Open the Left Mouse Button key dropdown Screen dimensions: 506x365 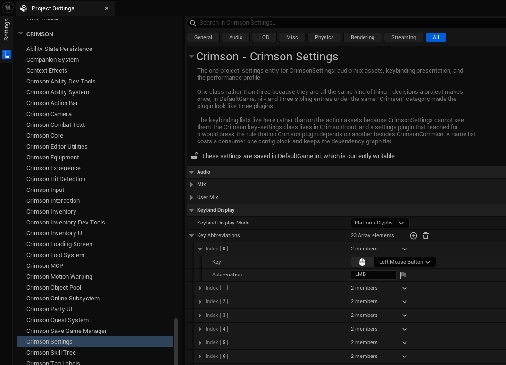pyautogui.click(x=405, y=262)
